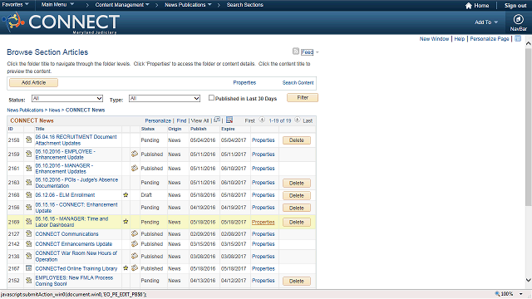This screenshot has width=532, height=299.
Task: Click View All link
Action: [x=199, y=120]
